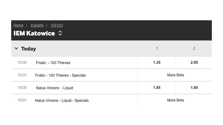Click the Today section header label
The width and height of the screenshot is (223, 125).
coord(28,49)
